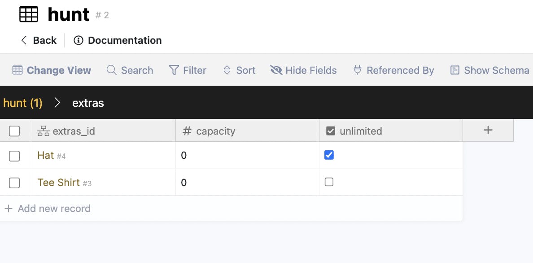
Task: Edit the capacity cell for Hat
Action: 247,155
